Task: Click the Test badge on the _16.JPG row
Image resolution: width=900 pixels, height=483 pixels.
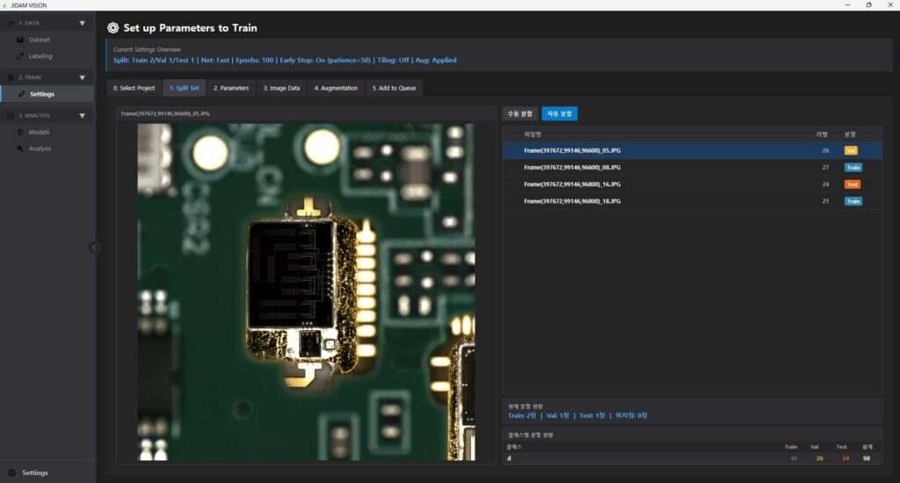Action: tap(852, 184)
